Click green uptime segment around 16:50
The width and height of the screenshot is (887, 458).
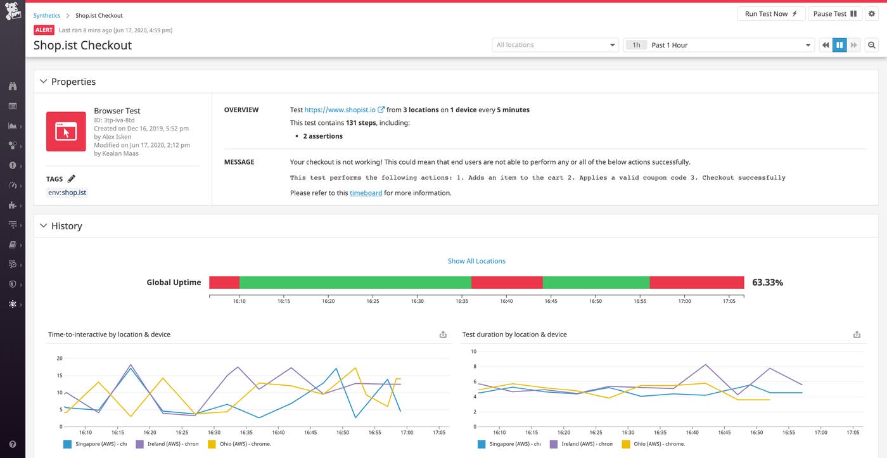(596, 283)
